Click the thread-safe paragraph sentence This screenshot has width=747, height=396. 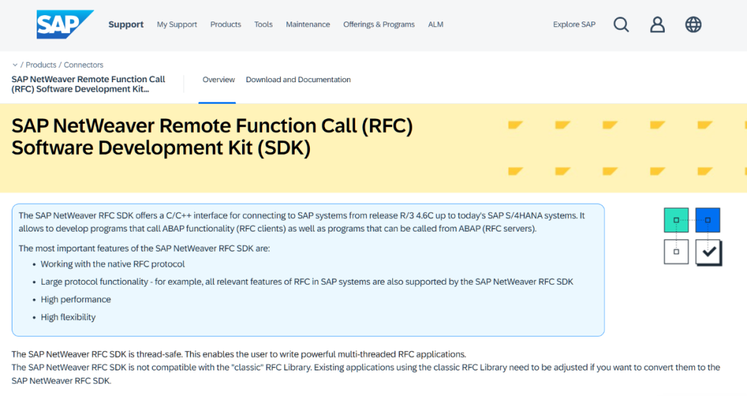click(239, 354)
